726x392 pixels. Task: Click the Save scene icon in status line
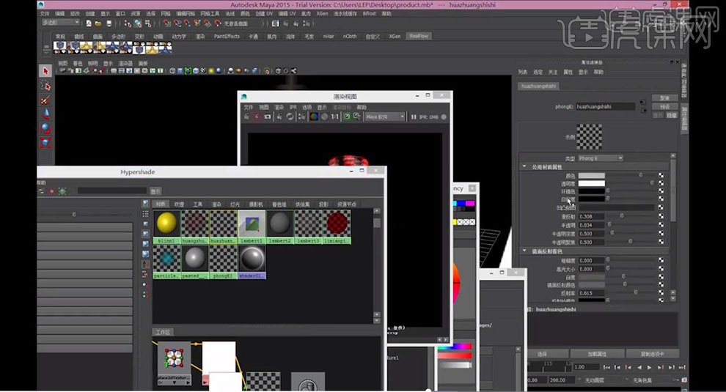[109, 23]
